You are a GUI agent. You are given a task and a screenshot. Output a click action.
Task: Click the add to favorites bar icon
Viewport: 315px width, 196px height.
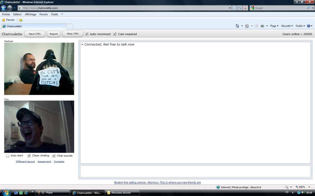click(x=21, y=20)
